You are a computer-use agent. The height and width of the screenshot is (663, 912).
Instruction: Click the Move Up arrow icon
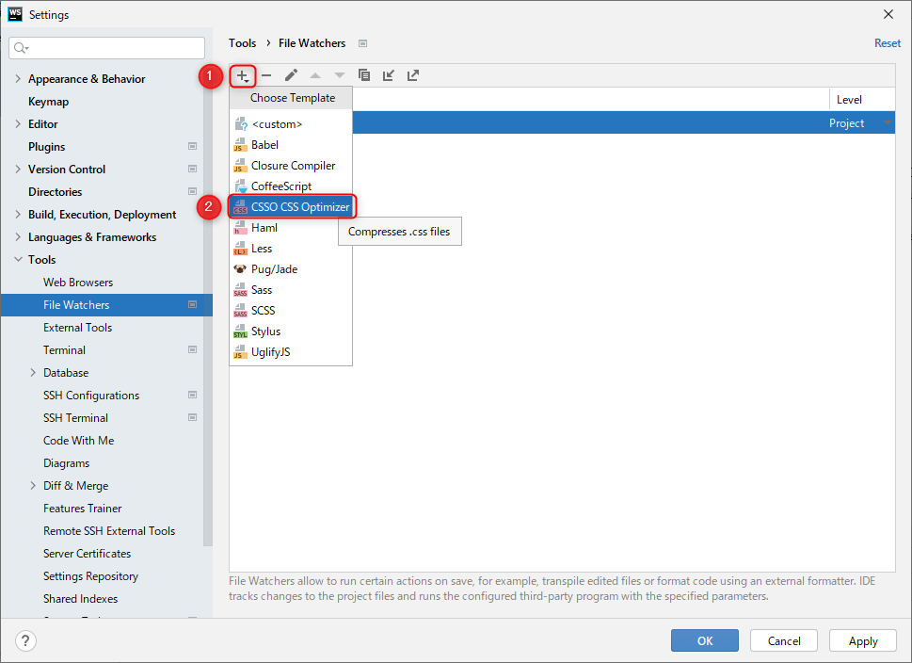pos(315,75)
